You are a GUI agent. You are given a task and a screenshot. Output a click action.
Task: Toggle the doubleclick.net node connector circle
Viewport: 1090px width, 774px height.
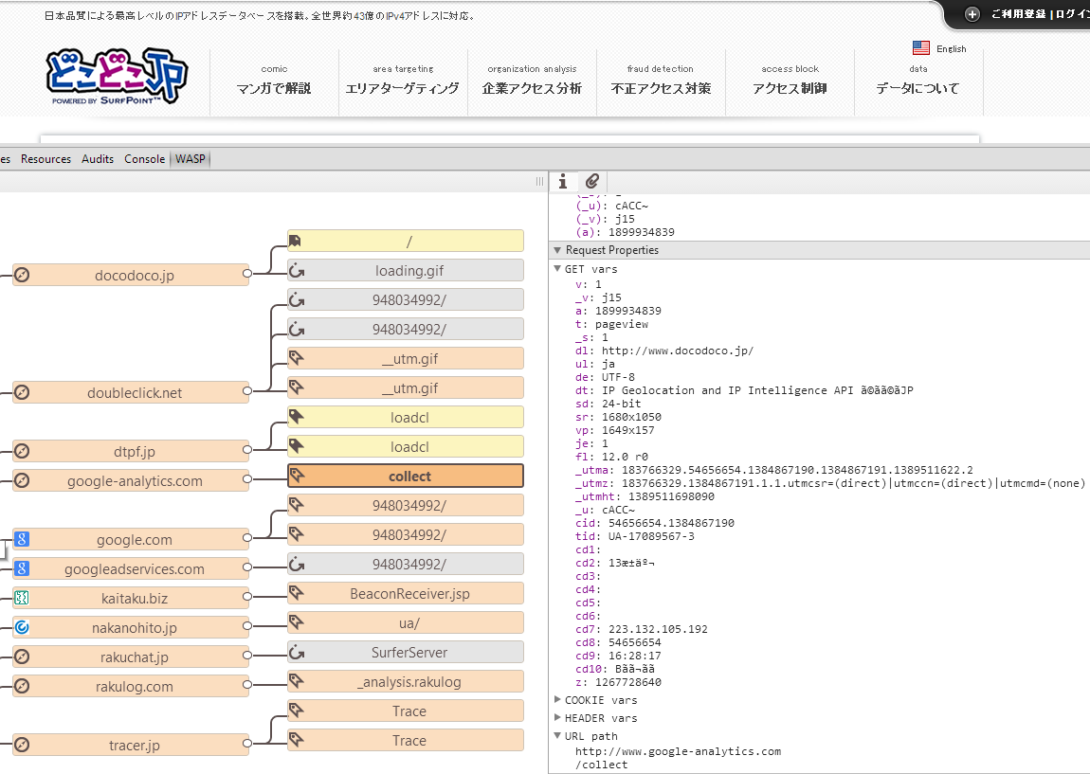point(246,391)
